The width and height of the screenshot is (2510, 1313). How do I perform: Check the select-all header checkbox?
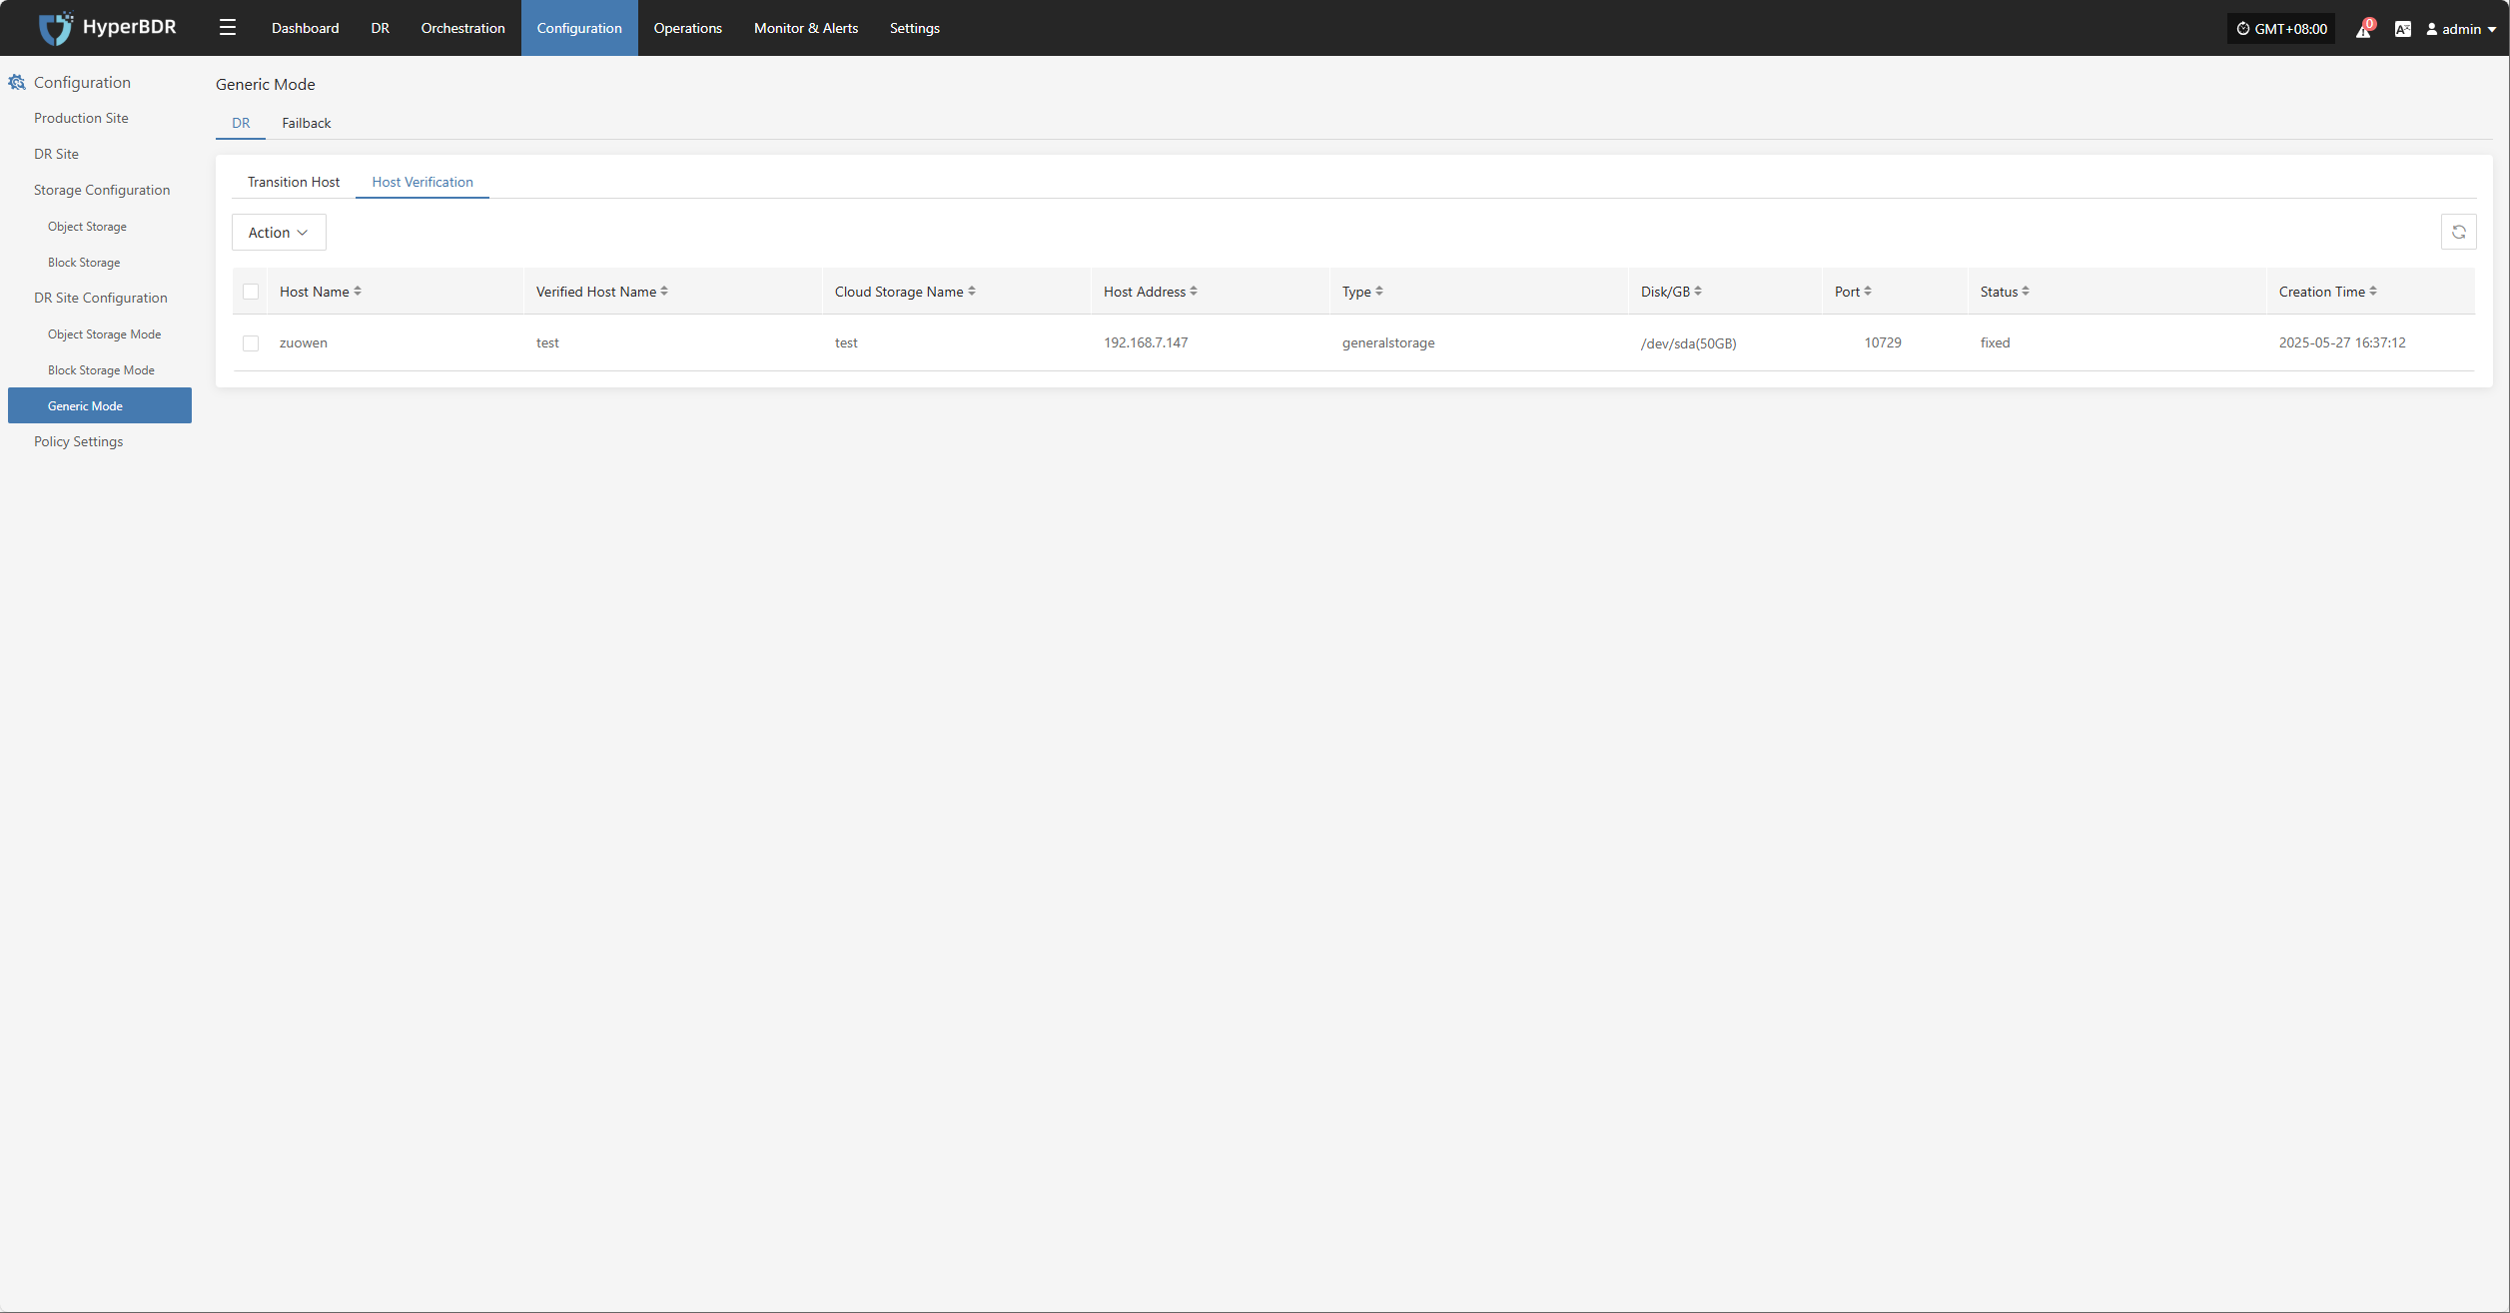[251, 292]
